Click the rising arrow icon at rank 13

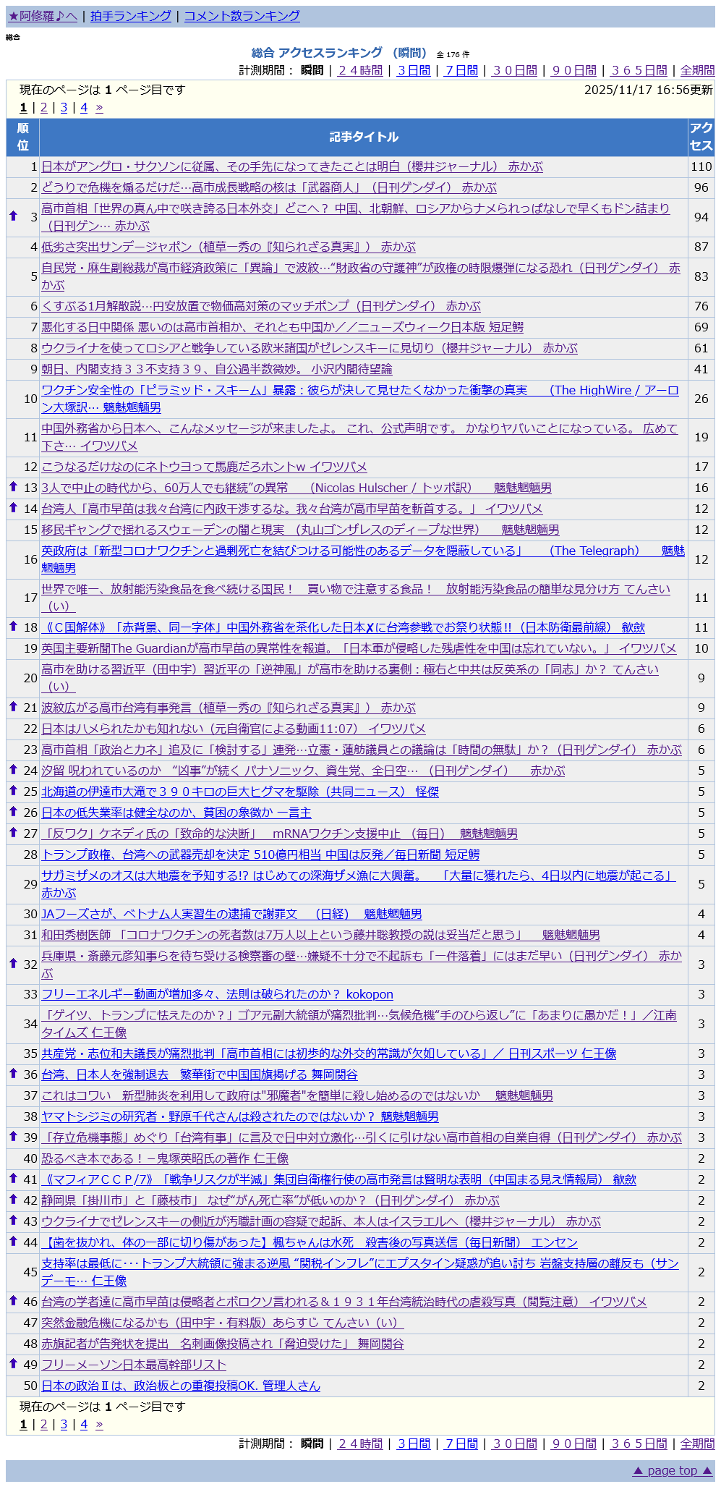(x=13, y=487)
